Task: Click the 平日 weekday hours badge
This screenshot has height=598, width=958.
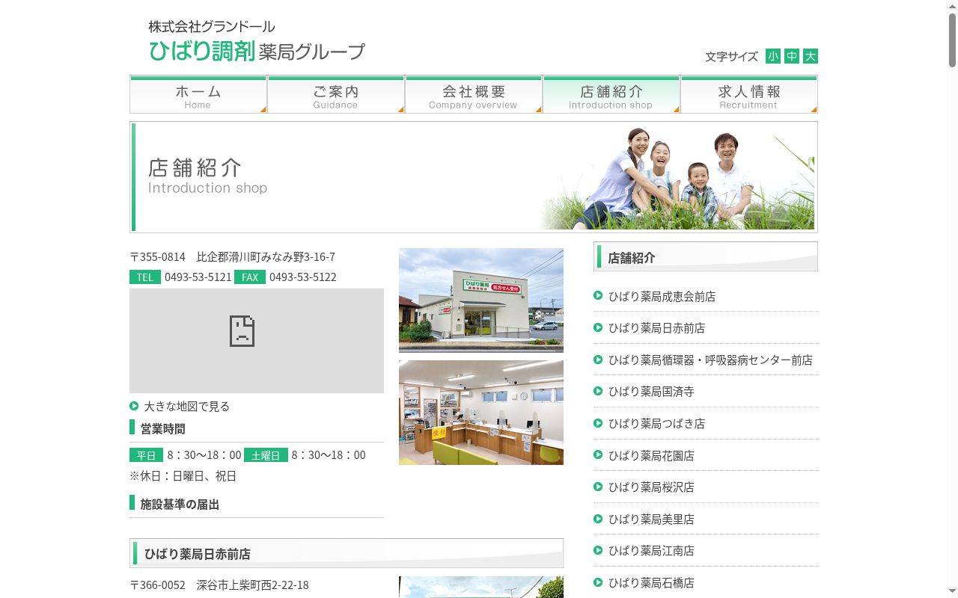Action: 146,455
